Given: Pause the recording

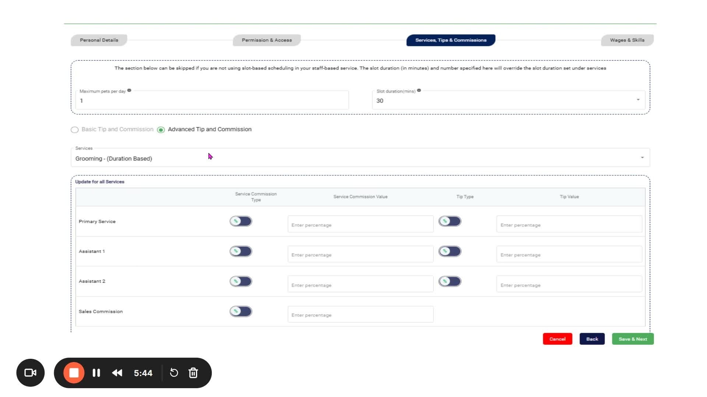Looking at the screenshot, I should click(96, 373).
